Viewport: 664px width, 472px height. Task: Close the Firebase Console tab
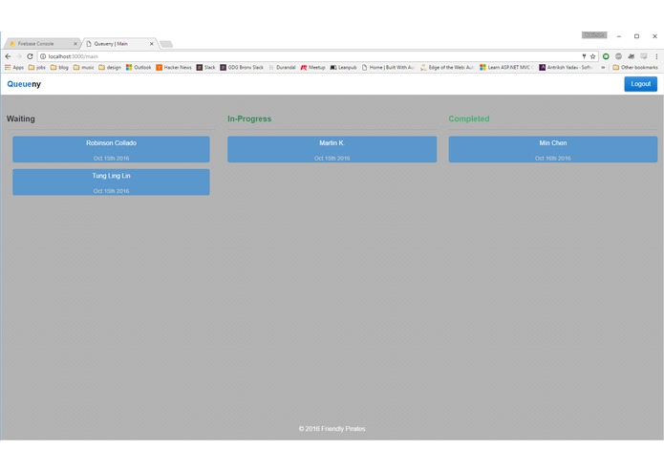tap(75, 44)
